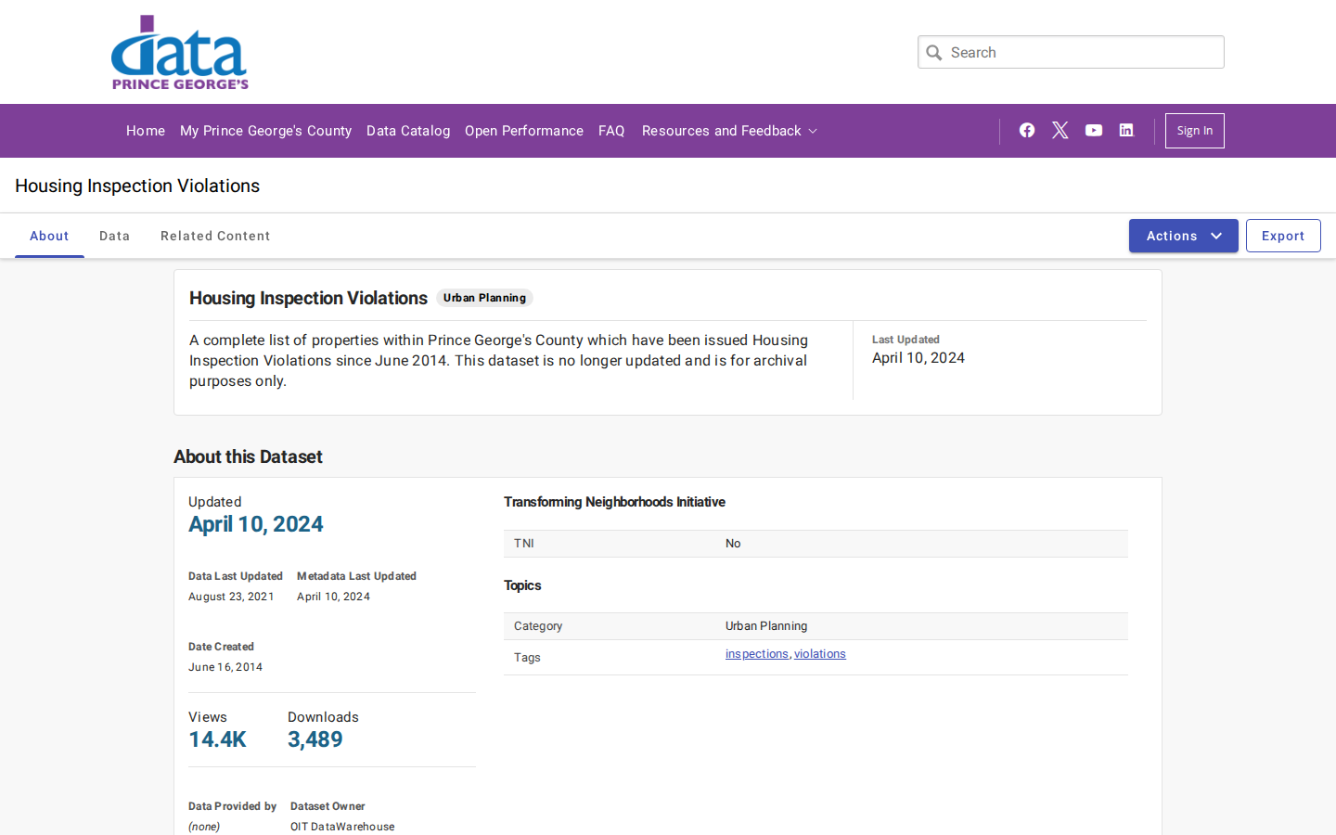This screenshot has width=1336, height=835.
Task: Click the search magnifier icon
Action: [x=934, y=53]
